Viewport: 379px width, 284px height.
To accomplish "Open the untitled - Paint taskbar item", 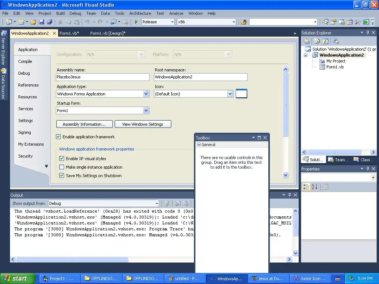I will pos(185,279).
